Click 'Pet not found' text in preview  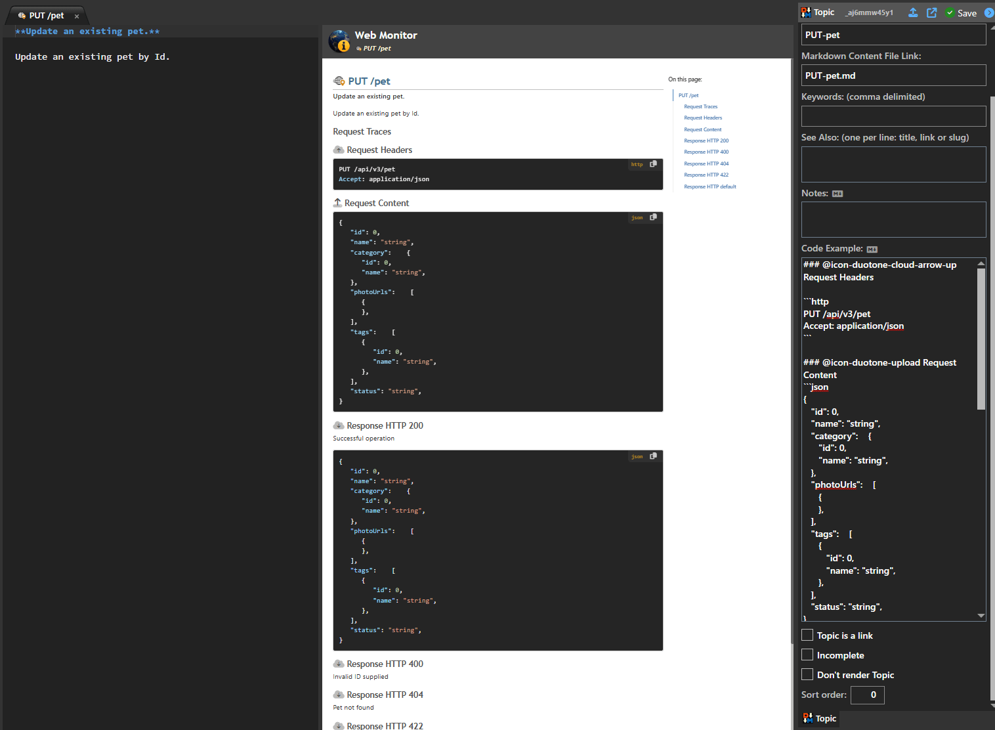click(x=353, y=708)
